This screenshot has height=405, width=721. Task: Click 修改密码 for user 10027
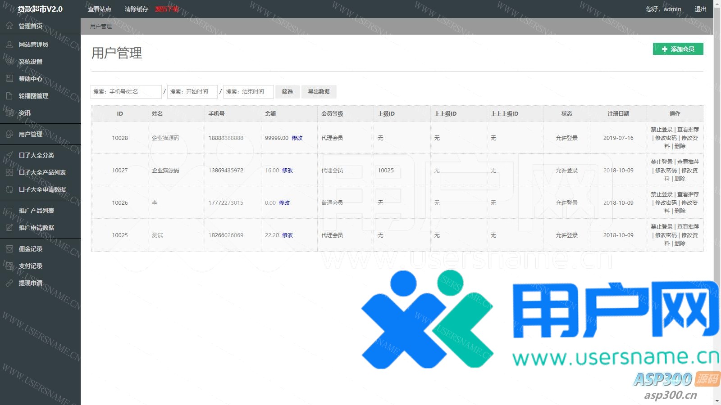pos(666,171)
